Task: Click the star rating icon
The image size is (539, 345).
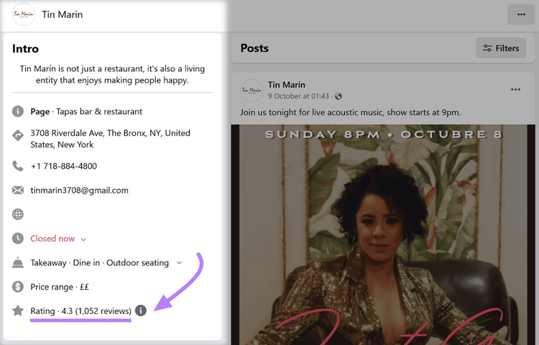Action: point(18,310)
